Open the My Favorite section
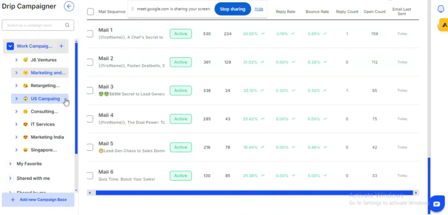Viewport: 448px width, 215px height. click(x=29, y=164)
